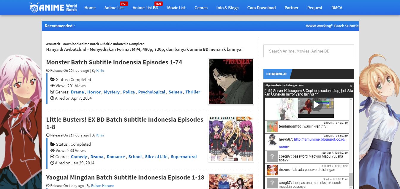Click the checklist icon beside Monster's genres
The image size is (400, 189).
click(x=53, y=92)
